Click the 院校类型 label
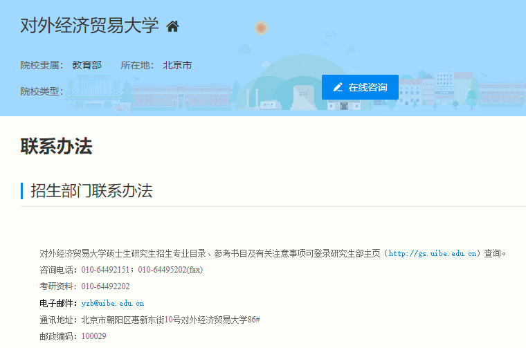526x348 pixels. (x=42, y=91)
